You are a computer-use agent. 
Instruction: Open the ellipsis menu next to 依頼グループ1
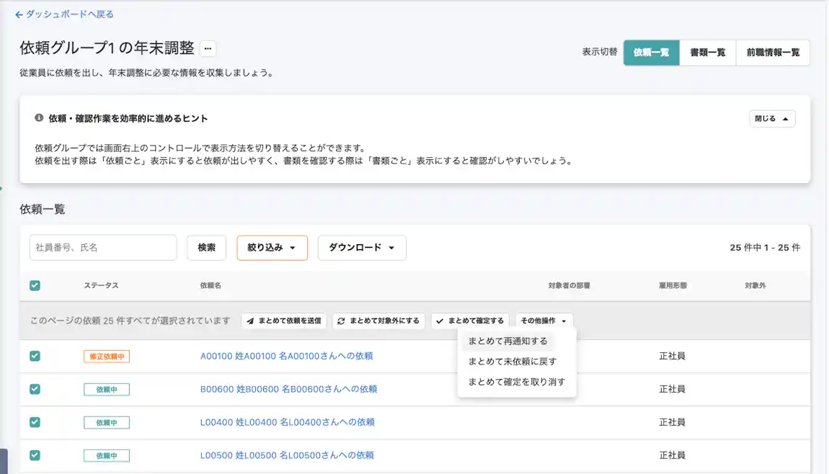[207, 48]
